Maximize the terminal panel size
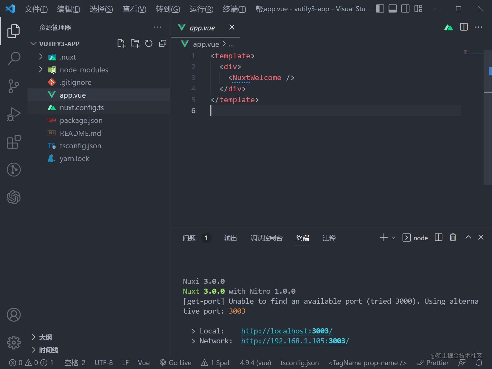Screen dimensions: 492x369 pos(468,237)
